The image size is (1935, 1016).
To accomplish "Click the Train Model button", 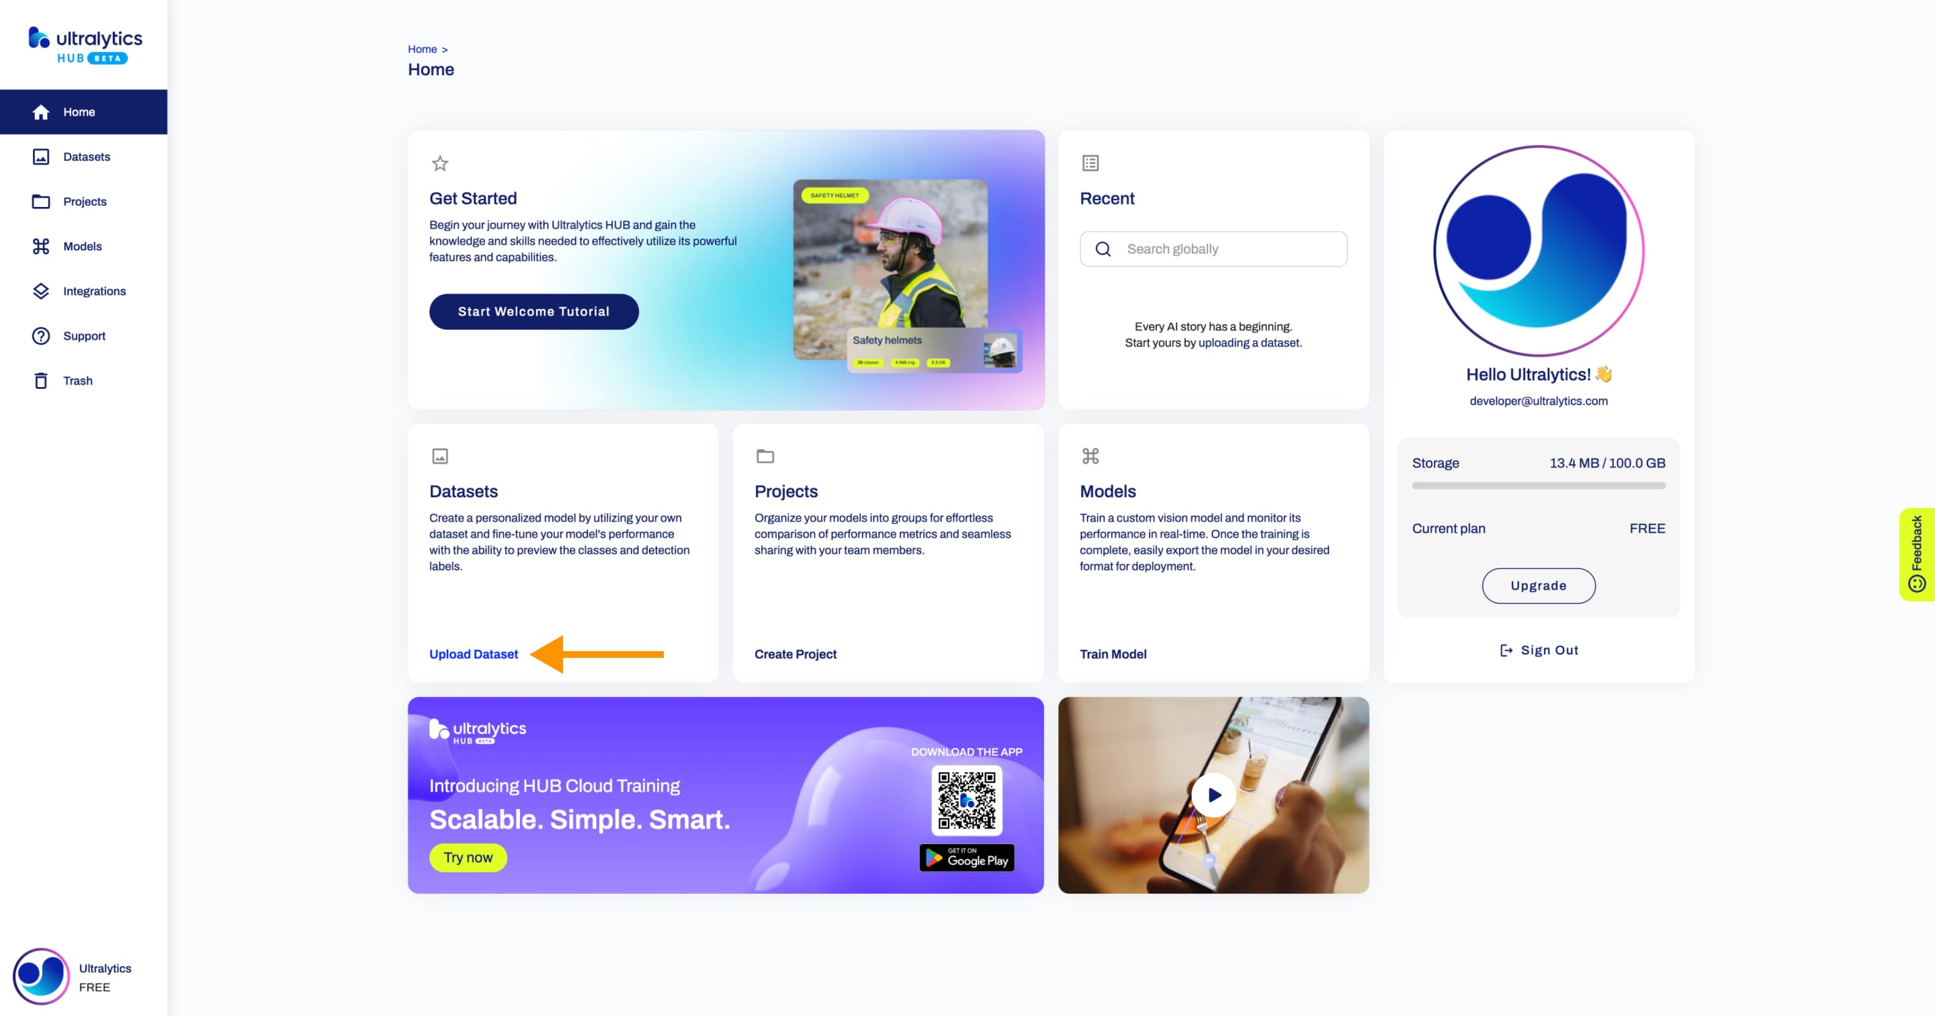I will point(1112,654).
